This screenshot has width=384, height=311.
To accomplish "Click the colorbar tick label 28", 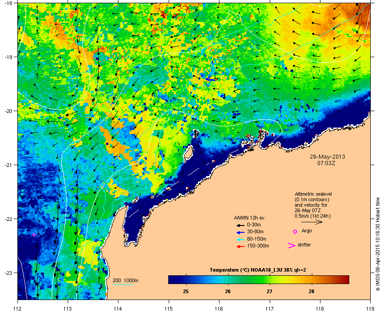I will tap(311, 292).
